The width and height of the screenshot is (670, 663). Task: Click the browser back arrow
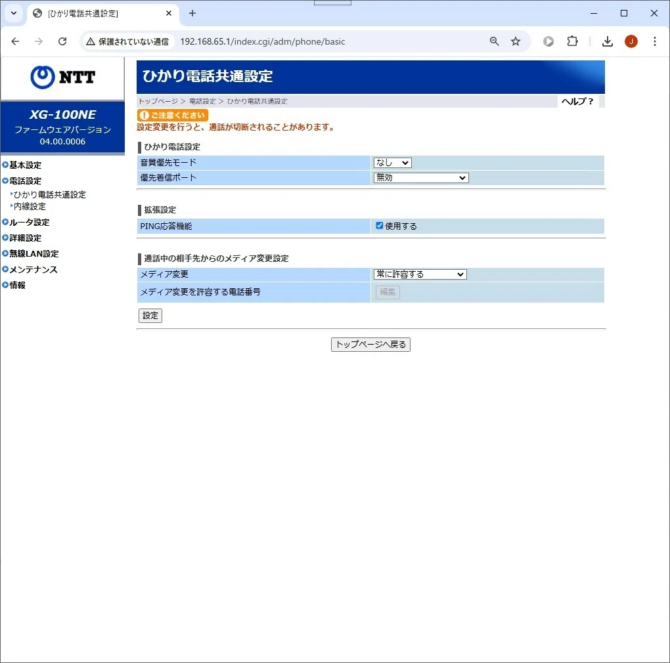[15, 41]
